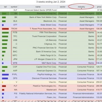102x102 pixels.
Task: Click Truist Financial Corporation name
Action: [x=44, y=36]
